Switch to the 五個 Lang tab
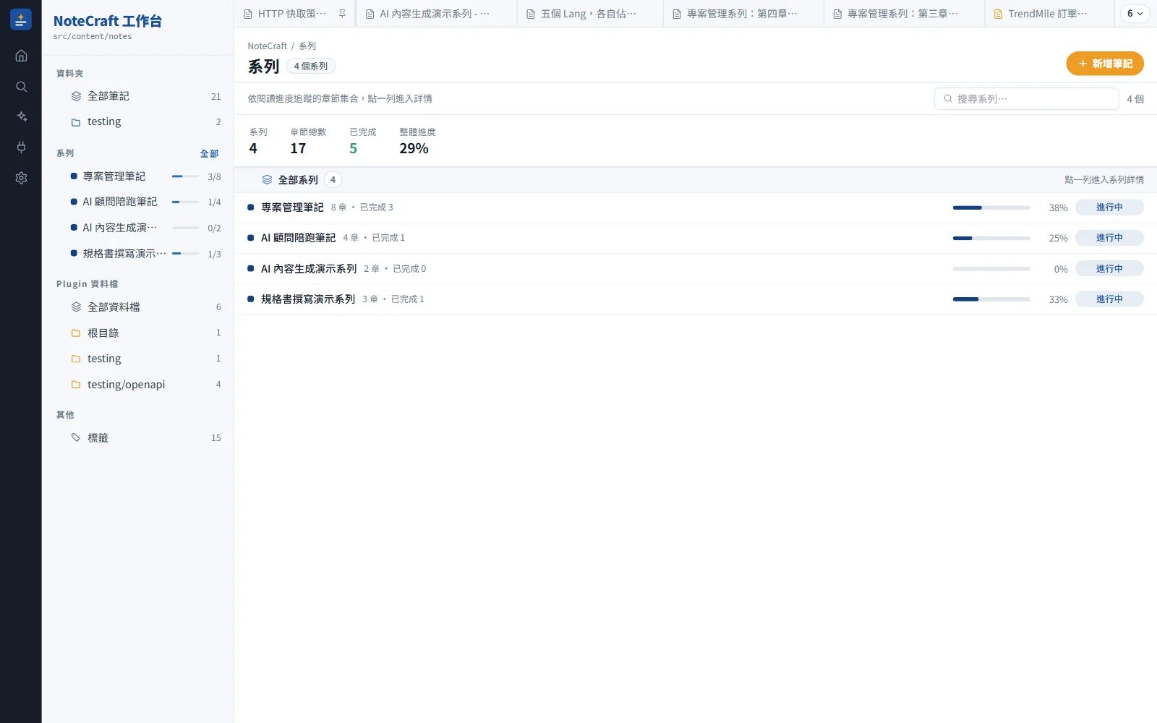Screen dimensions: 1157x723 point(590,14)
